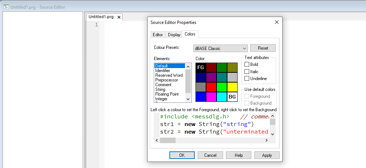Image resolution: width=366 pixels, height=168 pixels.
Task: Pick the red color swatch
Action: [x=211, y=87]
